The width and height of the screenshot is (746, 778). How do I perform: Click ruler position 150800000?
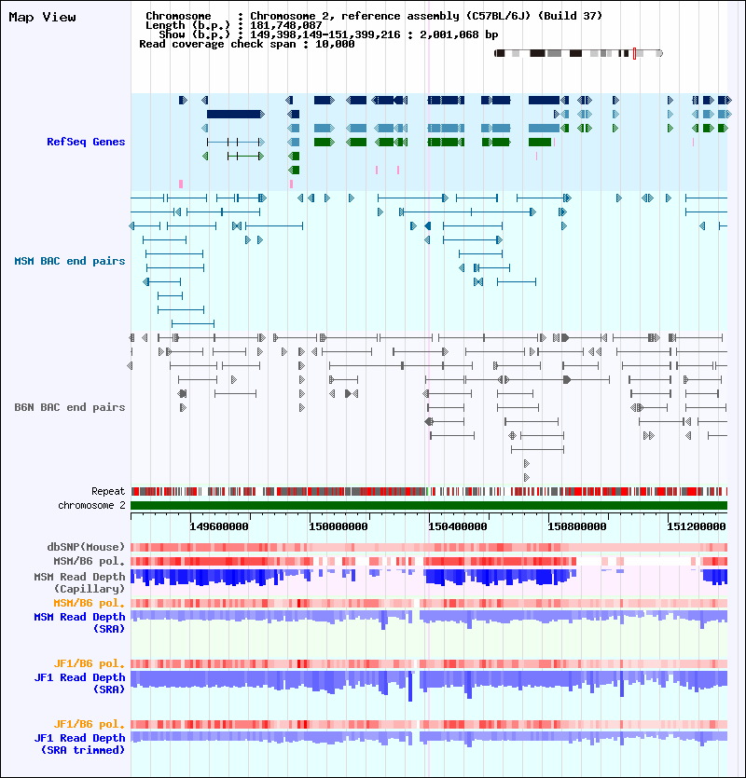(576, 526)
